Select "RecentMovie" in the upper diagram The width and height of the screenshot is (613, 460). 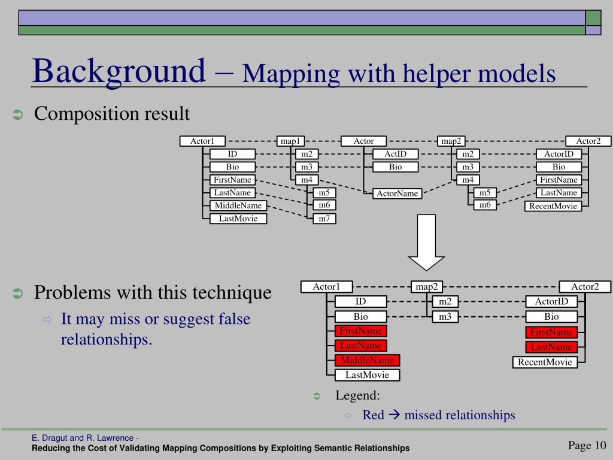(553, 206)
